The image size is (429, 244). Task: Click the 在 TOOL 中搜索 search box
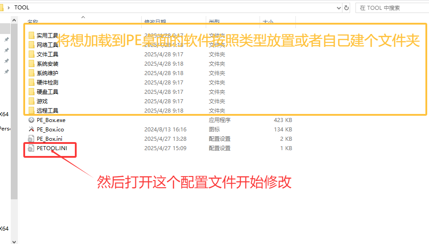[x=390, y=8]
